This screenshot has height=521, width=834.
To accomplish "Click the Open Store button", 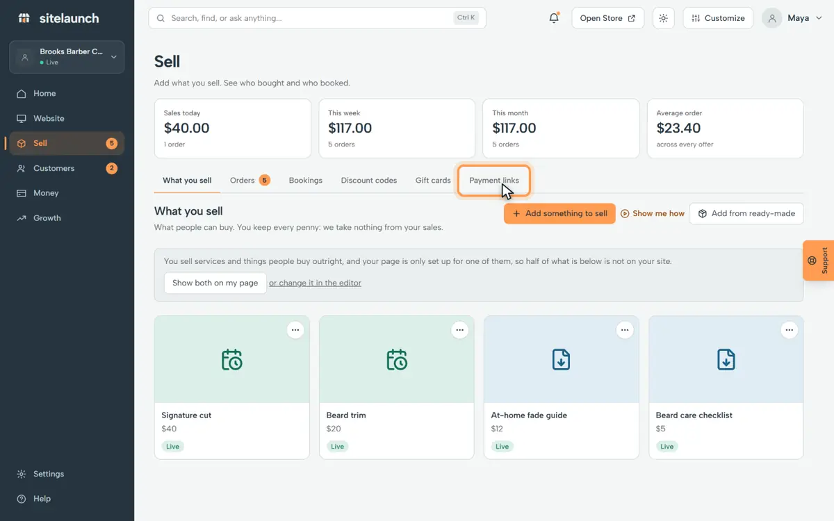I will tap(607, 18).
